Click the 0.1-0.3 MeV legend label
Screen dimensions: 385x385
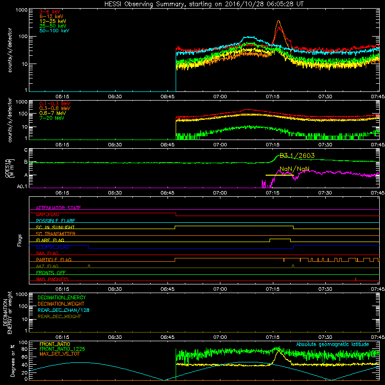coord(55,103)
